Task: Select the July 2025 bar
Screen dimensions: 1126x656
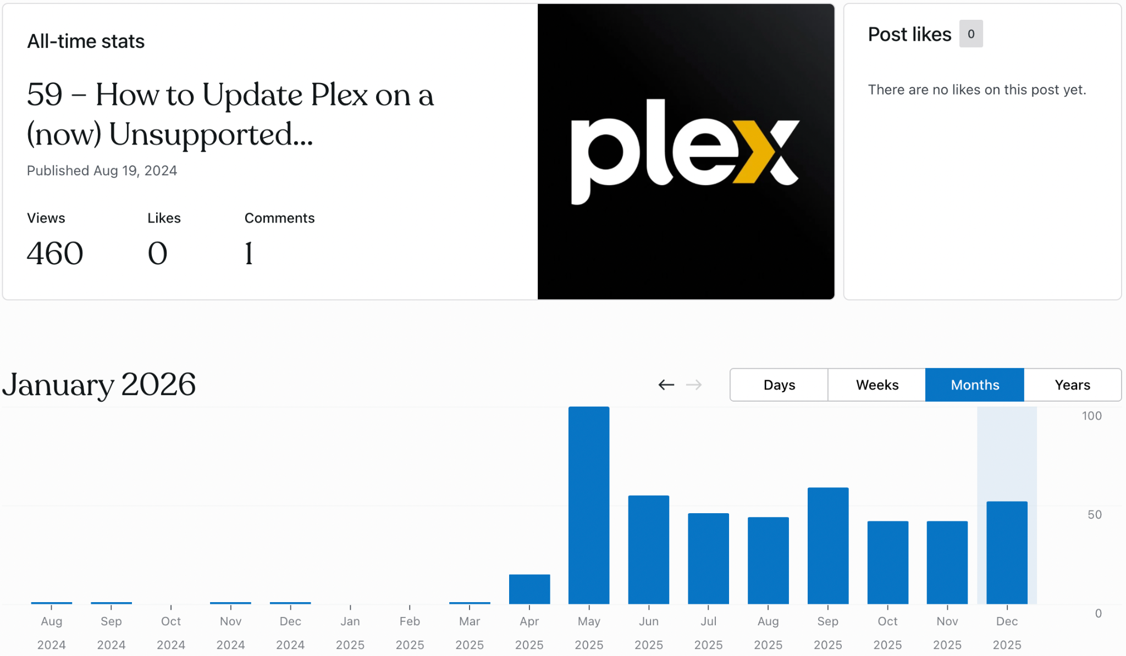Action: click(x=708, y=558)
